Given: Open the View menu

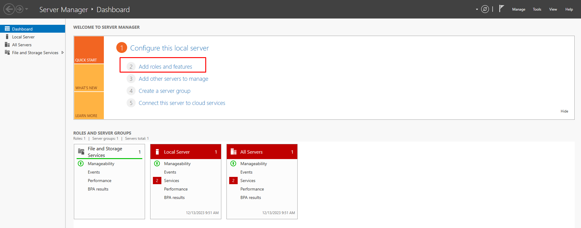Looking at the screenshot, I should tap(553, 9).
